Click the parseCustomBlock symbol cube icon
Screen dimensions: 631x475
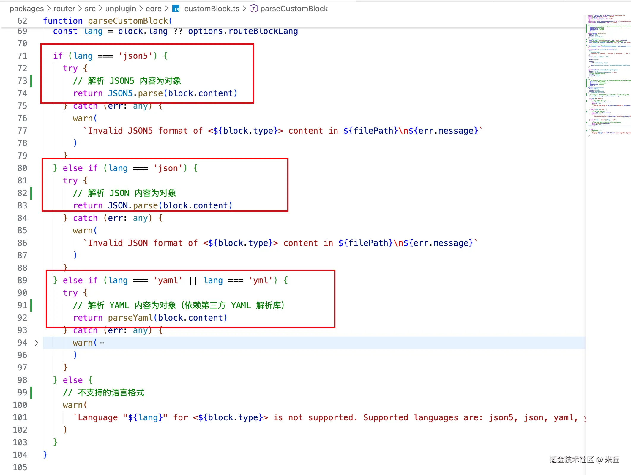coord(253,9)
